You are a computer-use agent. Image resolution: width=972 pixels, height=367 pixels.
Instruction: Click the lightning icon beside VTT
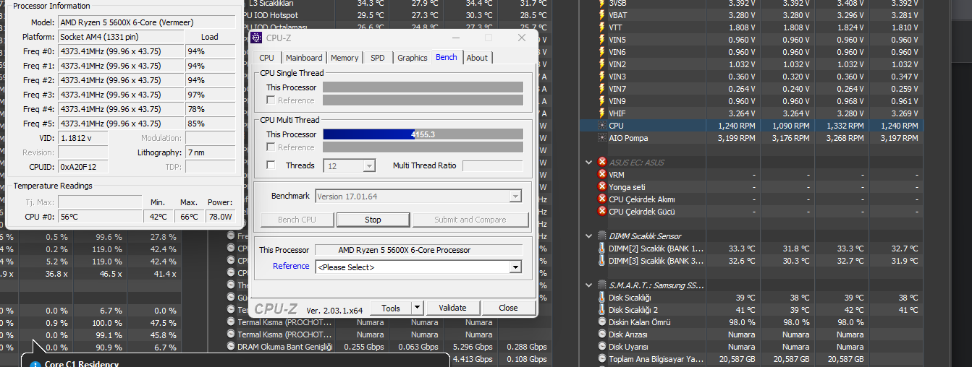pyautogui.click(x=601, y=27)
